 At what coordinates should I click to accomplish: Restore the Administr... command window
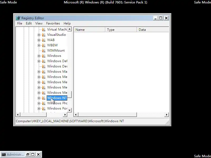pos(28,155)
